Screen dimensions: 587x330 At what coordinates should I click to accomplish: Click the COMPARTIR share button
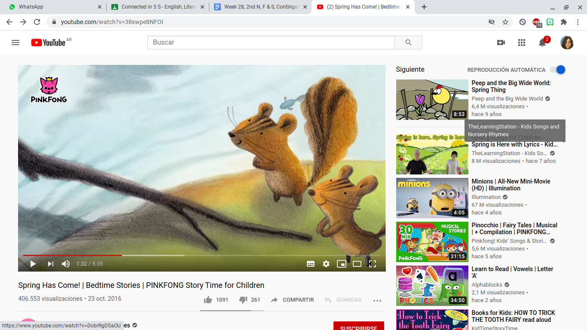tap(292, 300)
